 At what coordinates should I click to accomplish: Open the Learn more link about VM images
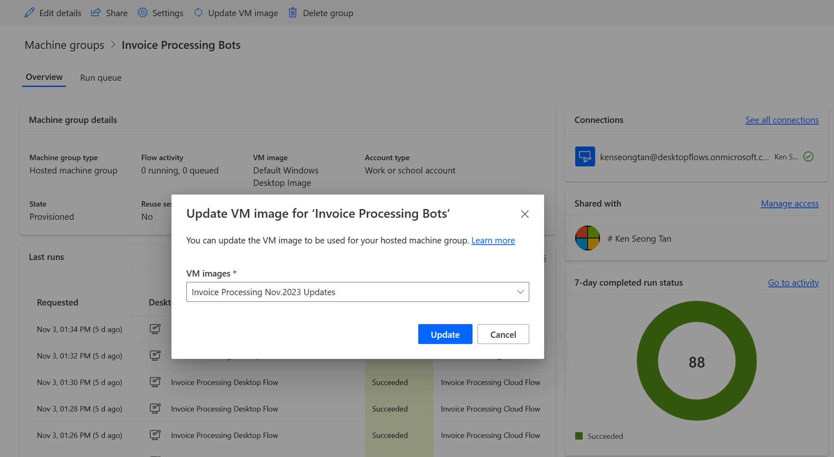493,240
